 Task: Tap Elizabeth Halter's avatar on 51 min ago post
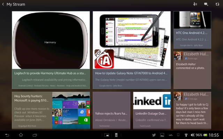pyautogui.click(x=178, y=97)
